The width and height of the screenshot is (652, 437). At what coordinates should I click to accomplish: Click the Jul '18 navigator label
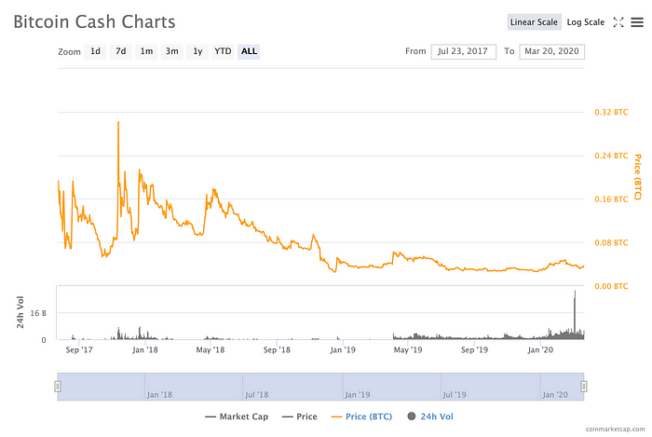tap(256, 394)
